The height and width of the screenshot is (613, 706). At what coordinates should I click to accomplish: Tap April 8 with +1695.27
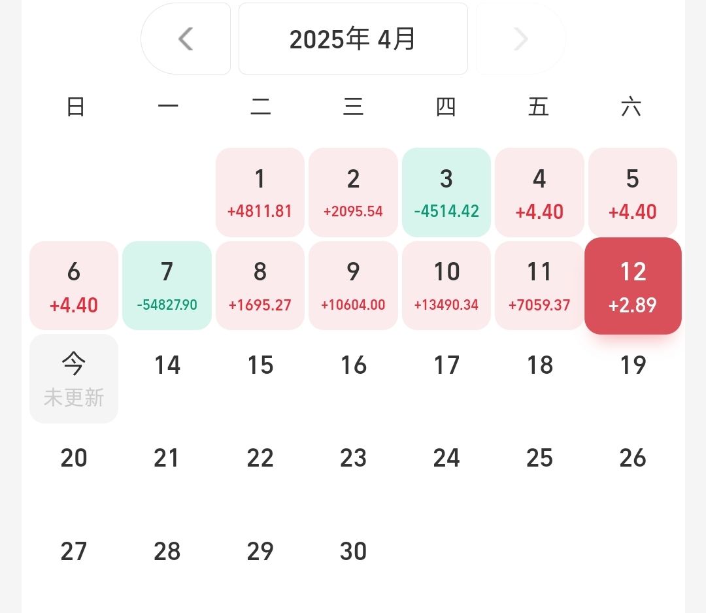[x=260, y=286]
